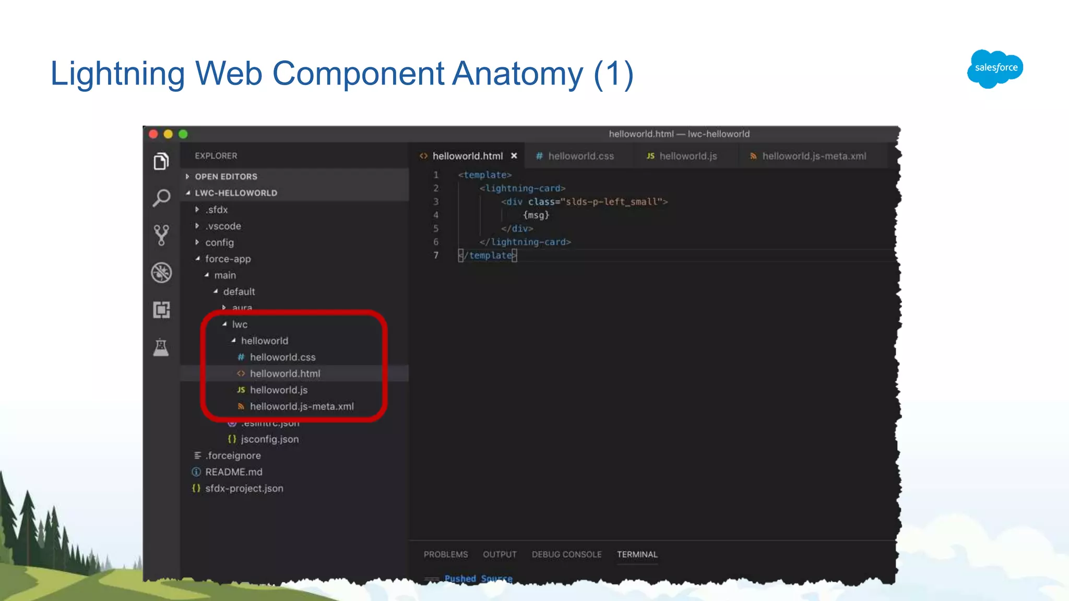Click the EXPLORER panel header
This screenshot has height=601, width=1069.
216,156
